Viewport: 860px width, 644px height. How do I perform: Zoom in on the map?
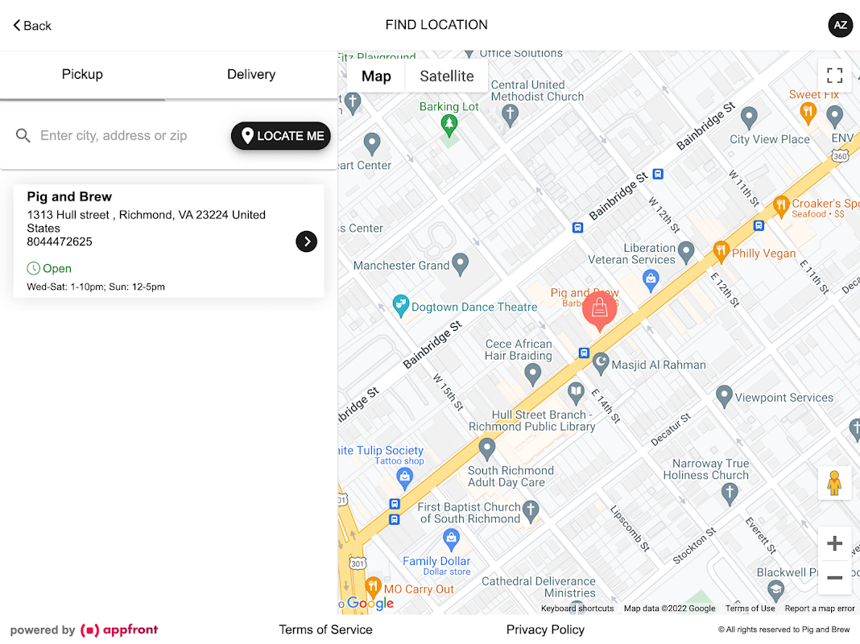point(834,543)
